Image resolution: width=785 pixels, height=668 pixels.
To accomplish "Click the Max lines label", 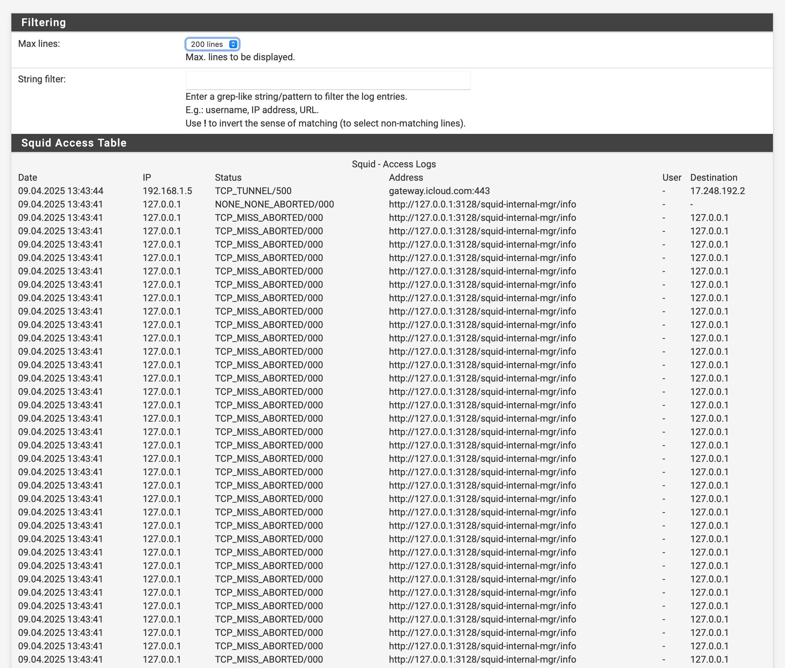I will 39,44.
